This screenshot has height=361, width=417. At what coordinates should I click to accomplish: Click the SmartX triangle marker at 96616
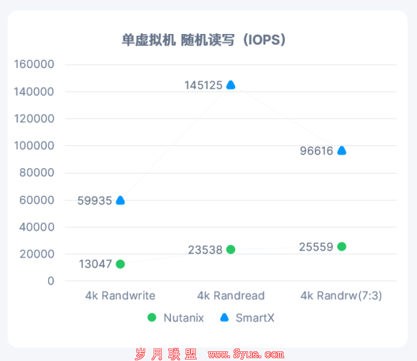coord(342,151)
